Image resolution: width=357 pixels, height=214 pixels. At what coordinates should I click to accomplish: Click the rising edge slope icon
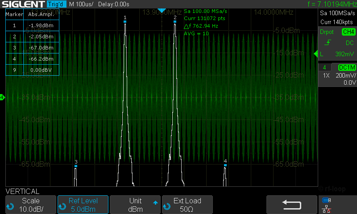(328, 42)
